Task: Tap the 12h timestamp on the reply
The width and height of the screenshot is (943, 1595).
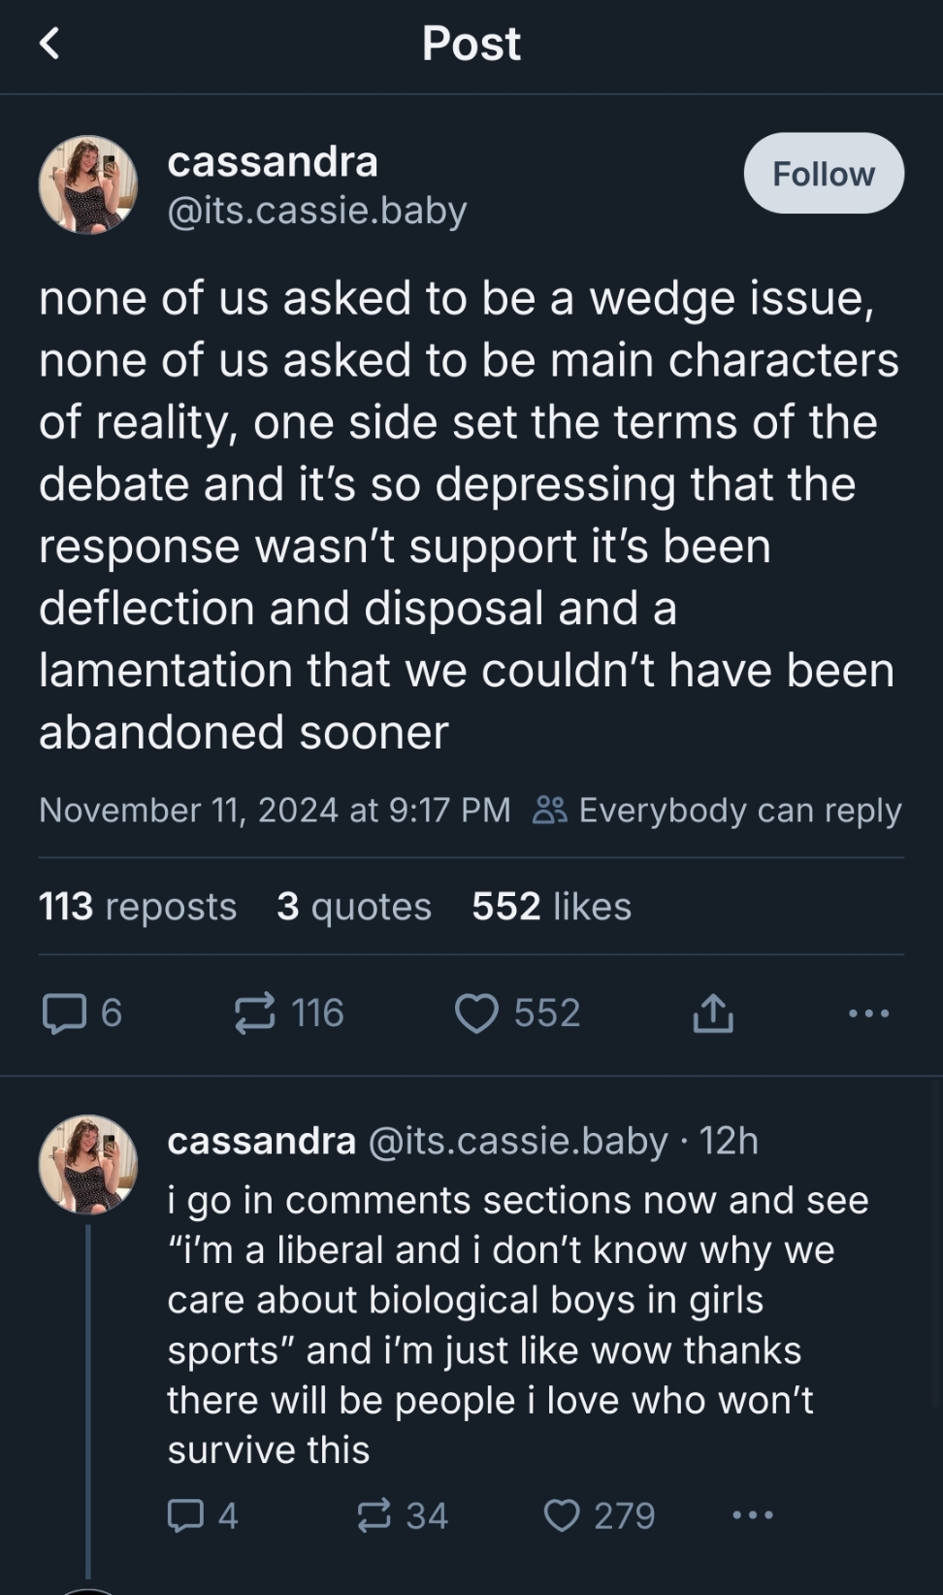Action: point(729,1141)
